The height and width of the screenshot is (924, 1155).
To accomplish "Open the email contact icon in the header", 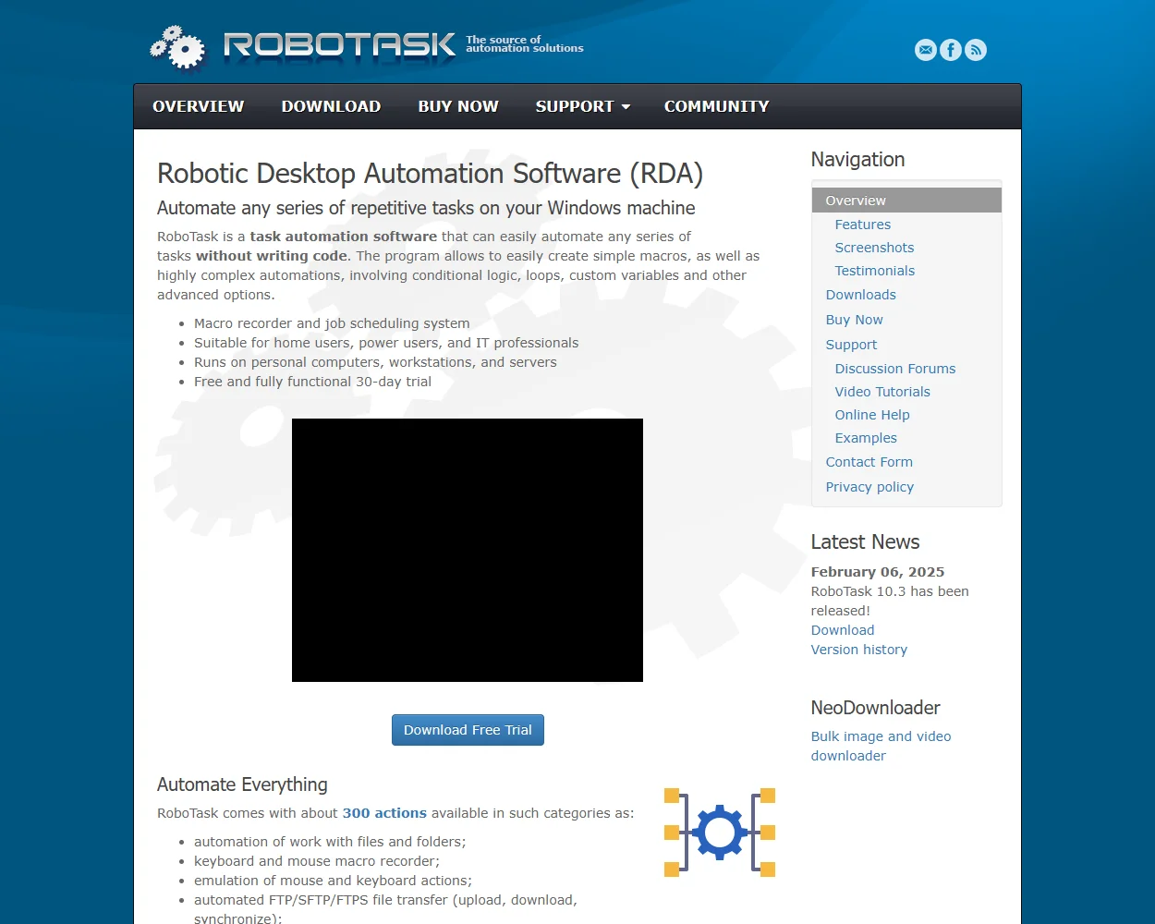I will coord(926,50).
